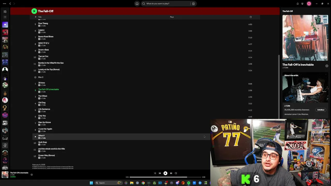The image size is (331, 186).
Task: Click the Disc 2 section heading
Action: [x=41, y=77]
